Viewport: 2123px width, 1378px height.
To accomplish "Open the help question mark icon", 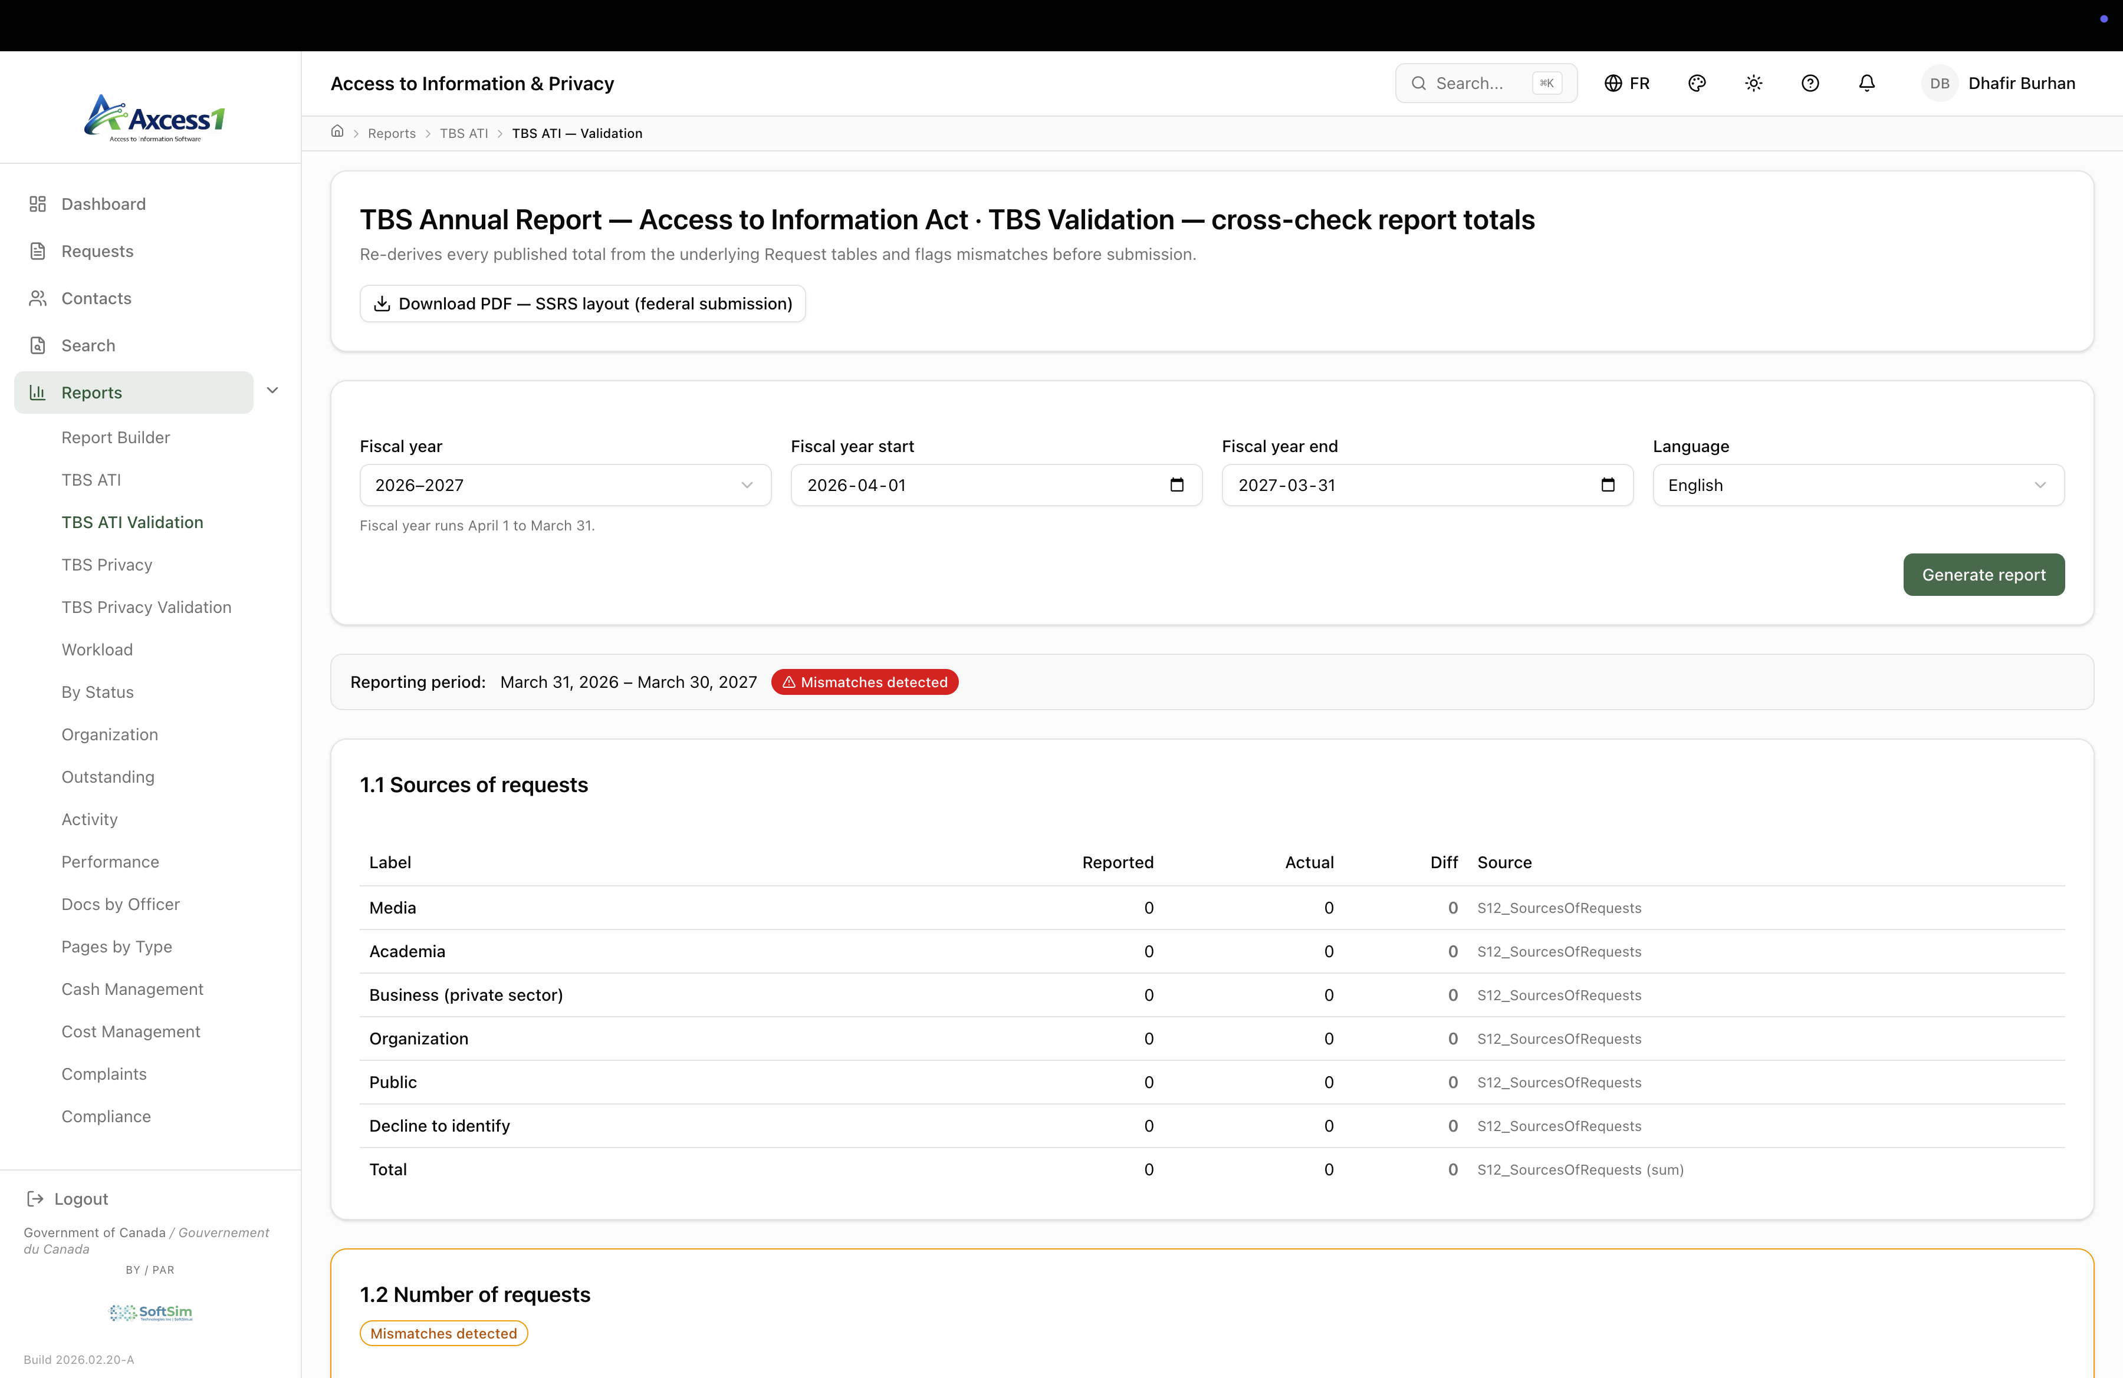I will (1810, 83).
